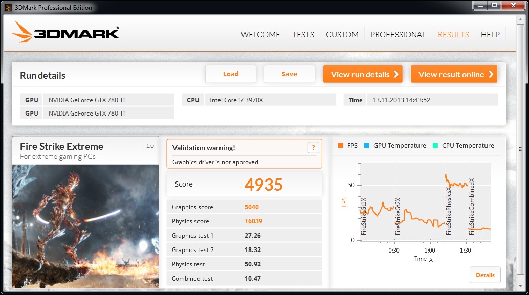The height and width of the screenshot is (295, 529).
Task: Click the Fire Strike Extreme heading
Action: coord(62,146)
